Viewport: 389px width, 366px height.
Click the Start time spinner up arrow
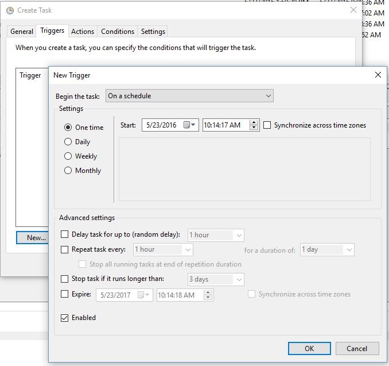(254, 122)
